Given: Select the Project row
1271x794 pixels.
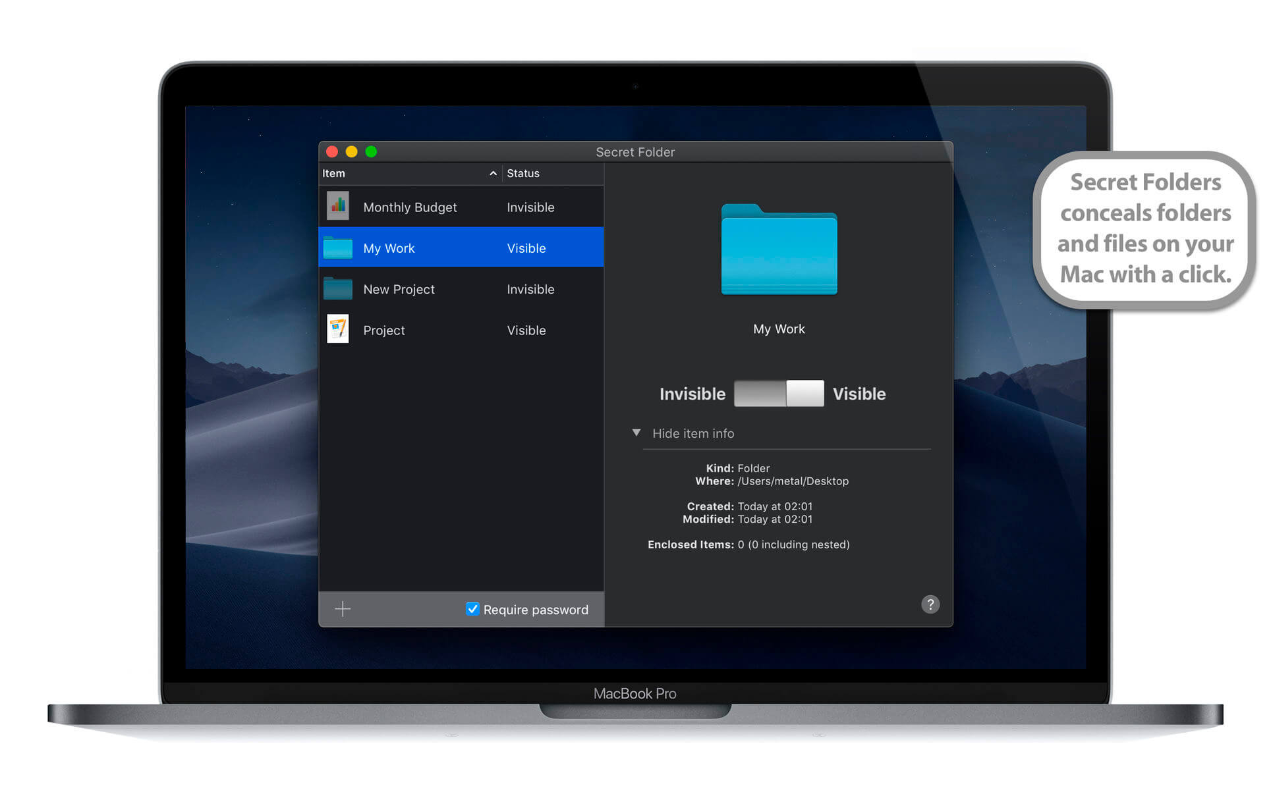Looking at the screenshot, I should 384,331.
